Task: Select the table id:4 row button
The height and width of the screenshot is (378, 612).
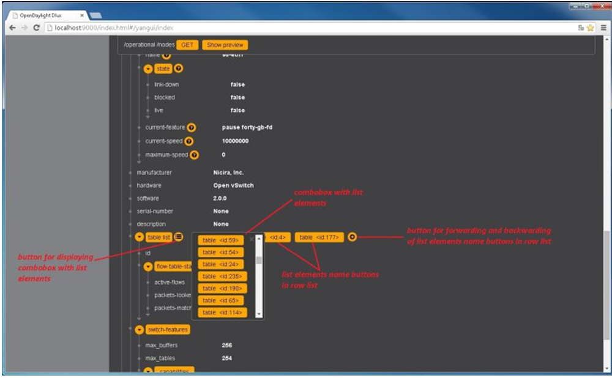Action: (x=277, y=237)
